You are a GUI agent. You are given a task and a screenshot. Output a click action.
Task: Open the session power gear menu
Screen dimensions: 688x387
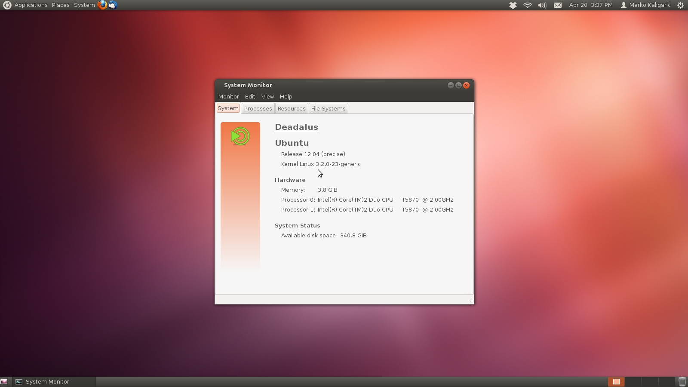[681, 5]
